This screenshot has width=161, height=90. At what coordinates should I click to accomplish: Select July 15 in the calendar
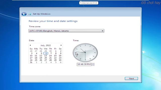55,55
